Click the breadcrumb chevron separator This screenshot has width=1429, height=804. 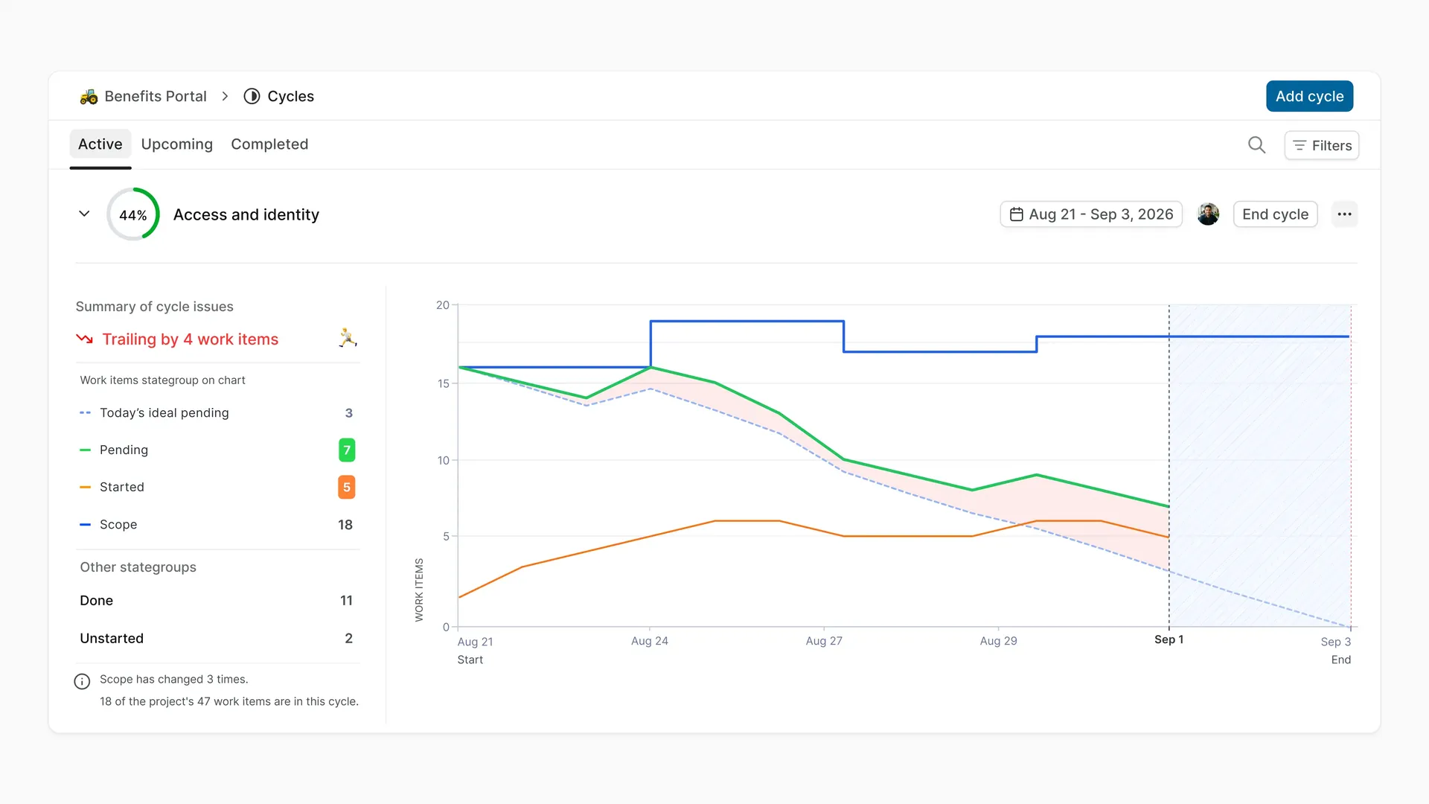(x=225, y=97)
